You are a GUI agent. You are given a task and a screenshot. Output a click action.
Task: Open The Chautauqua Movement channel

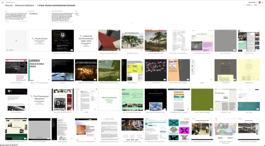point(39,100)
